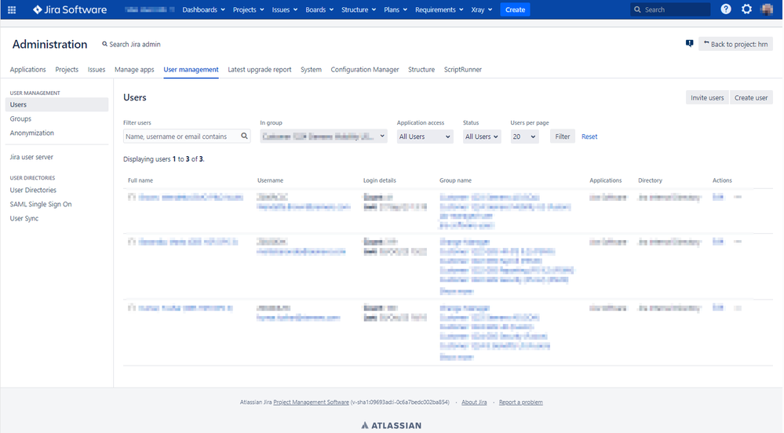Screen dimensions: 784x433
Task: Click the Login details column header
Action: point(380,180)
